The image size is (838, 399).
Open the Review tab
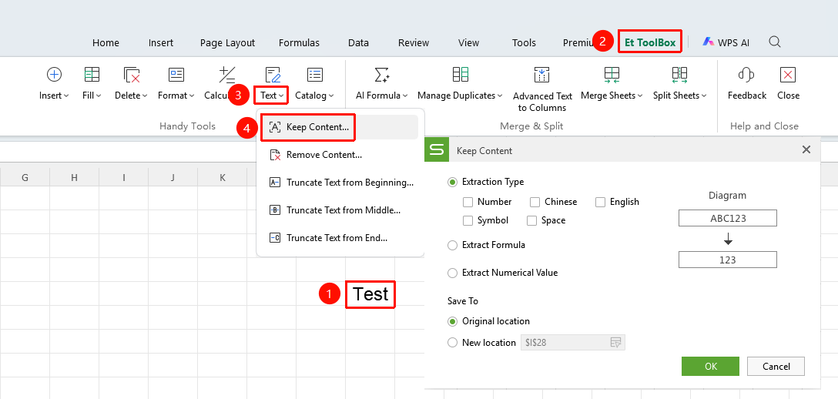(x=414, y=42)
